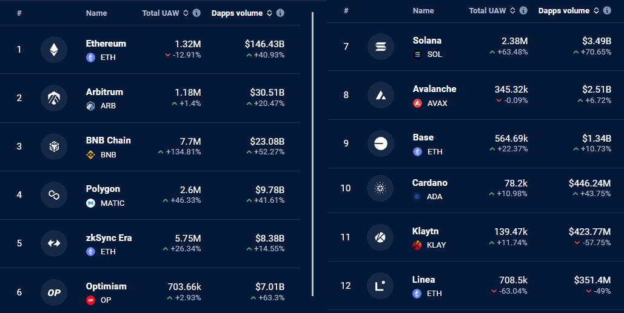Sort right table by Total UAW

(x=512, y=11)
